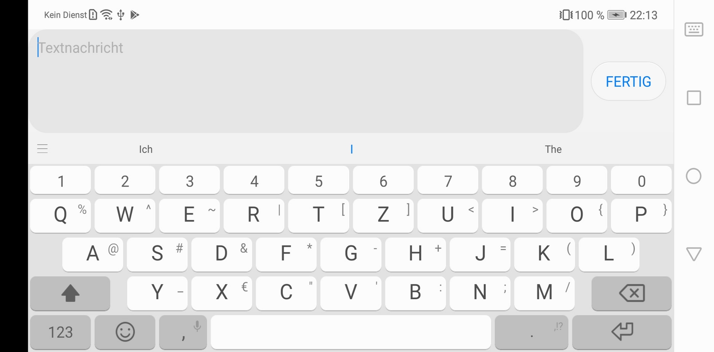The image size is (714, 352).
Task: Tap the Q key
Action: pyautogui.click(x=60, y=215)
